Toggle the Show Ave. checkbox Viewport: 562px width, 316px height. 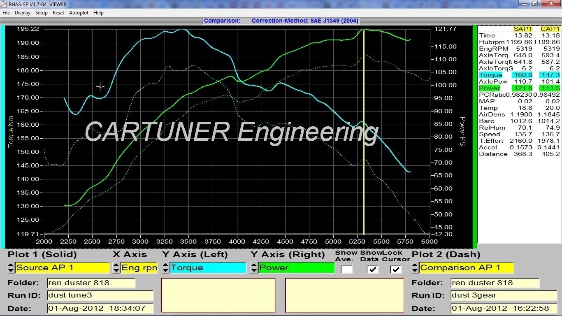[x=346, y=270]
